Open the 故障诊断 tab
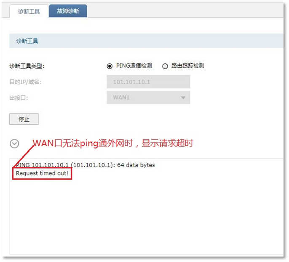The height and width of the screenshot is (262, 289). click(68, 11)
